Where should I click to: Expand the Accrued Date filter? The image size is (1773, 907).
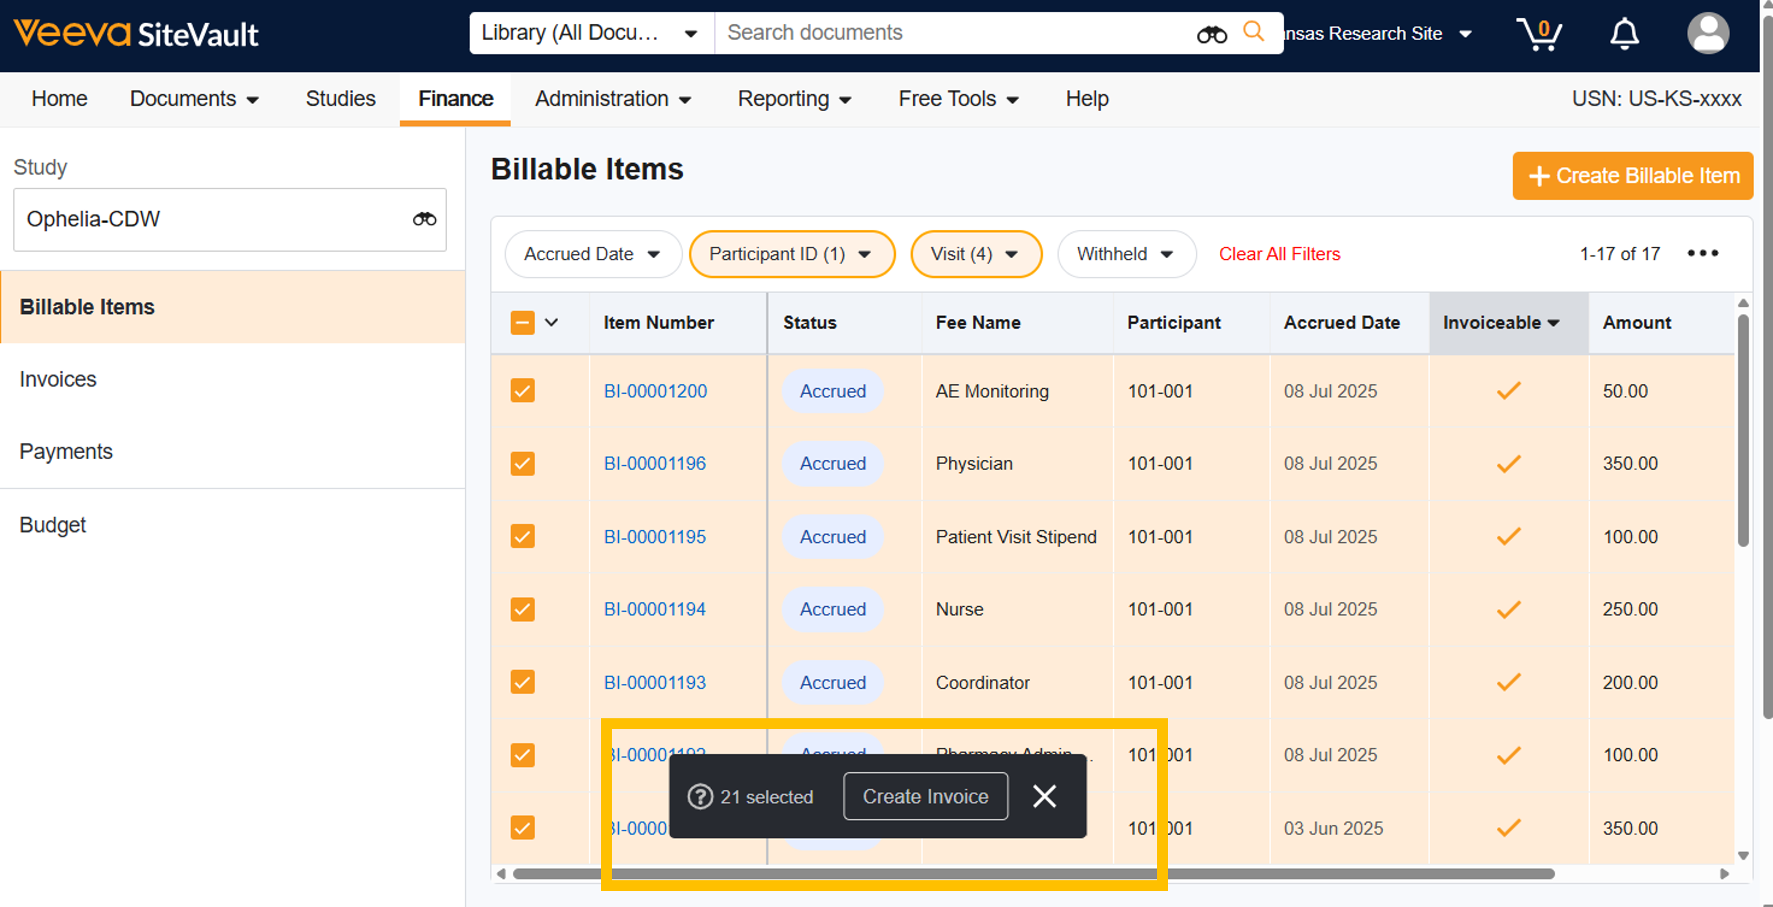[592, 254]
